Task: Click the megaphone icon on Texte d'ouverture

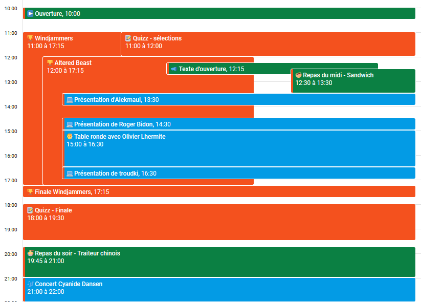Action: (x=174, y=69)
